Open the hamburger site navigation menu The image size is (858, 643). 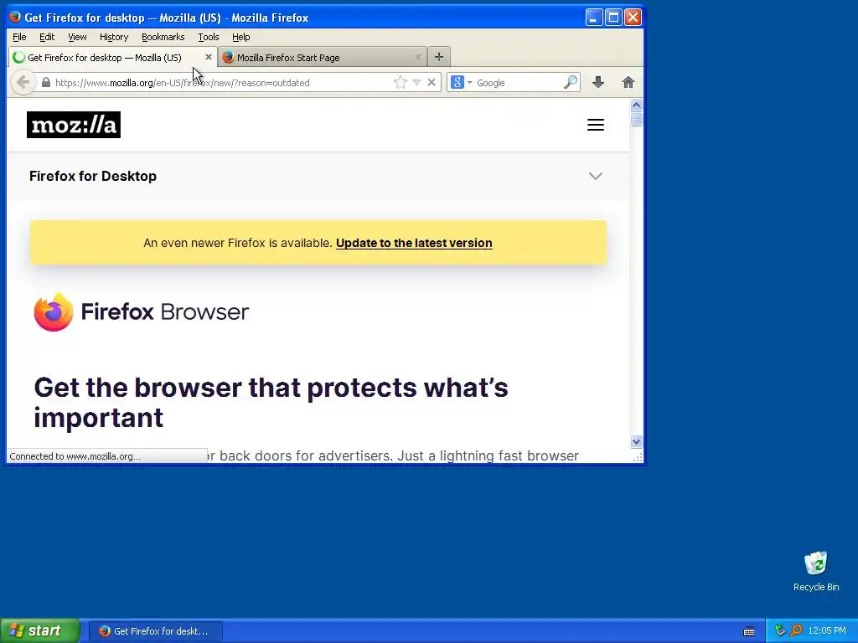(x=596, y=125)
